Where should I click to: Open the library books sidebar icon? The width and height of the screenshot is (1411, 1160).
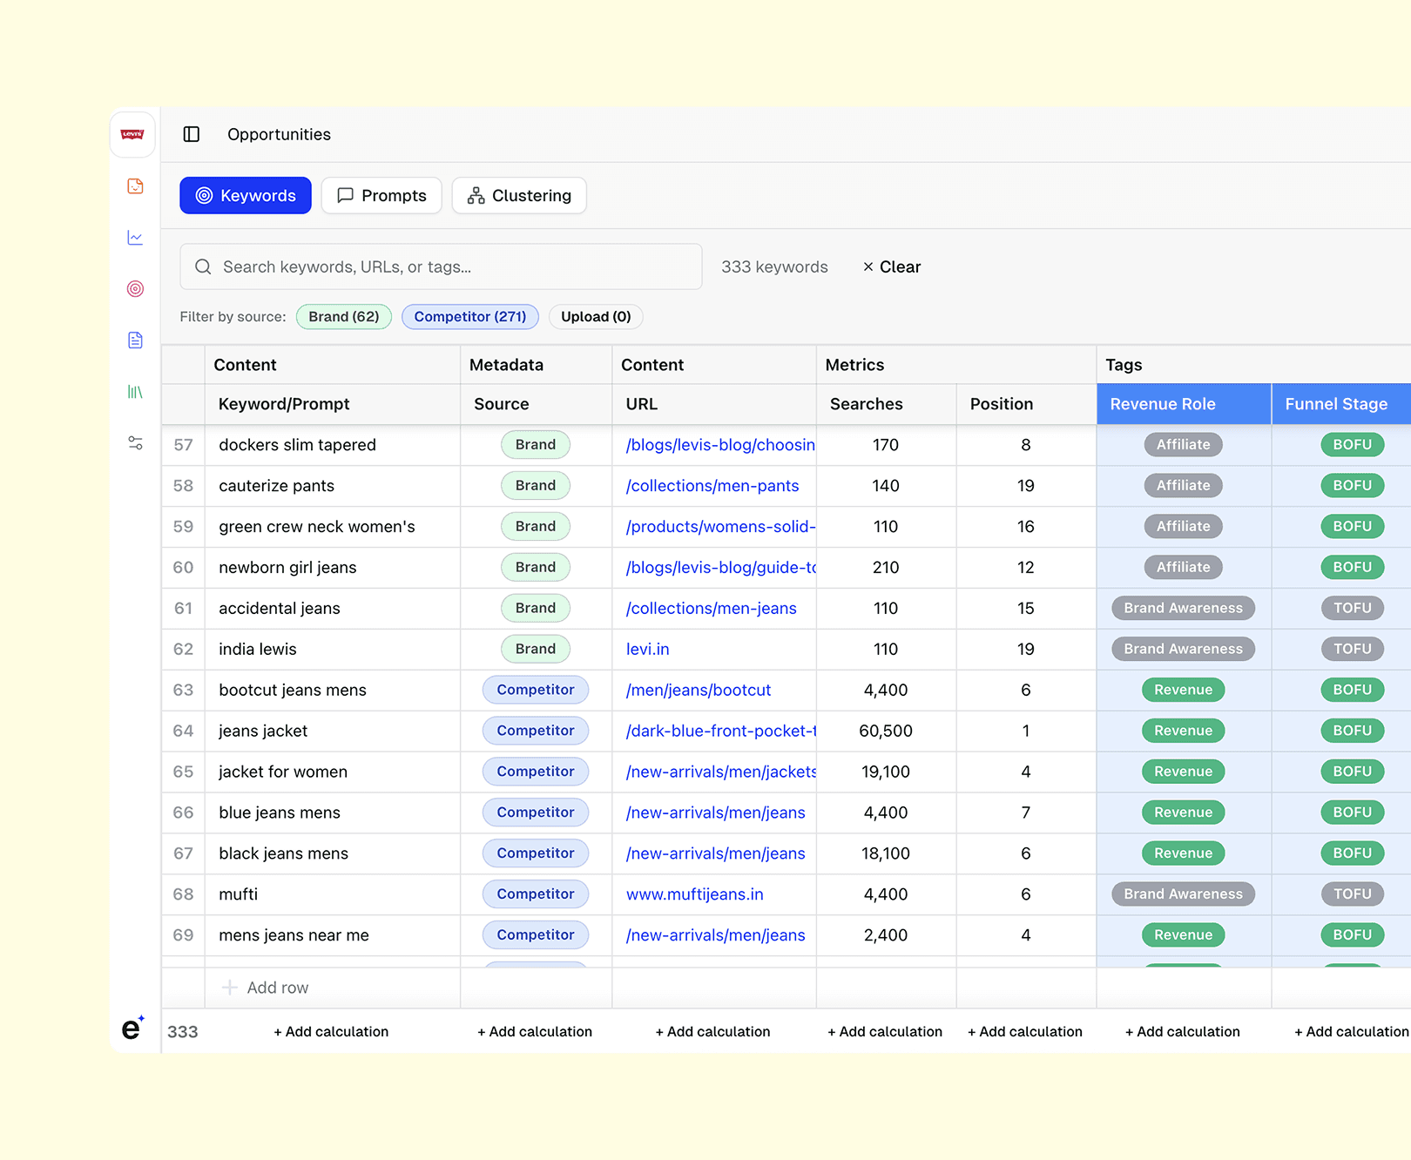coord(135,392)
